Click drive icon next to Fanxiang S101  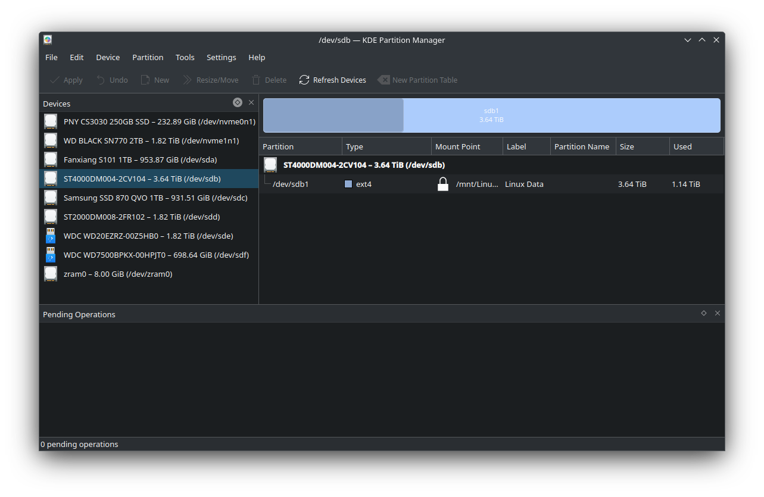tap(51, 160)
